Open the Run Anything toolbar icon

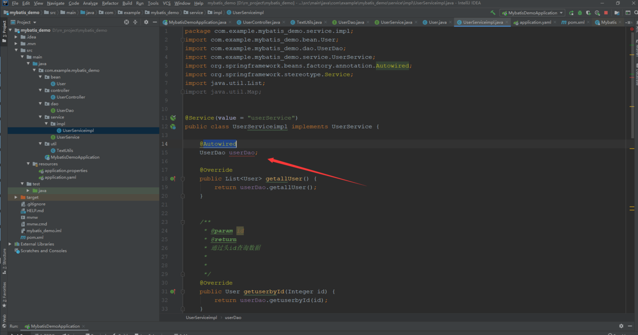point(628,13)
